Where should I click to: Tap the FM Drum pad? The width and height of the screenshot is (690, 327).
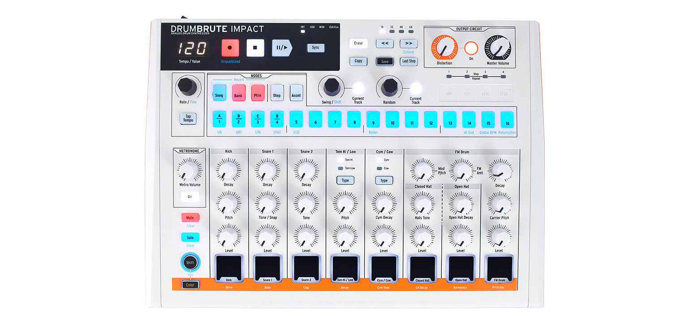pyautogui.click(x=499, y=267)
